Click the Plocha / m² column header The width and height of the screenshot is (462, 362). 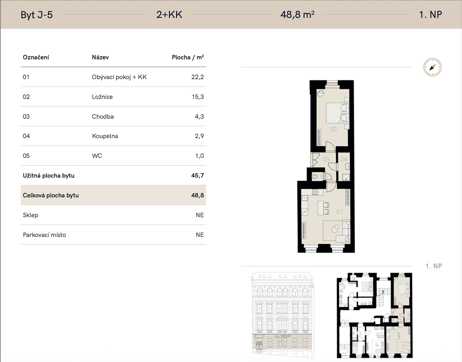188,57
